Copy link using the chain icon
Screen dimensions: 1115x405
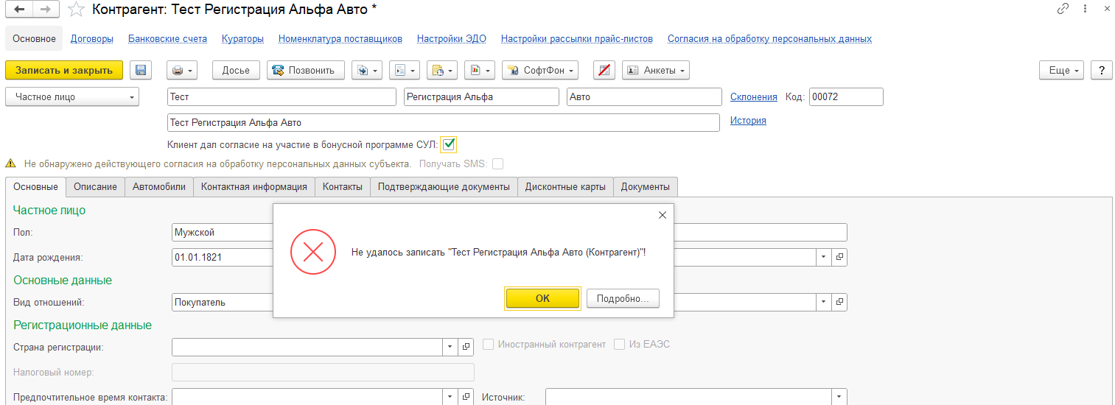pos(1063,9)
